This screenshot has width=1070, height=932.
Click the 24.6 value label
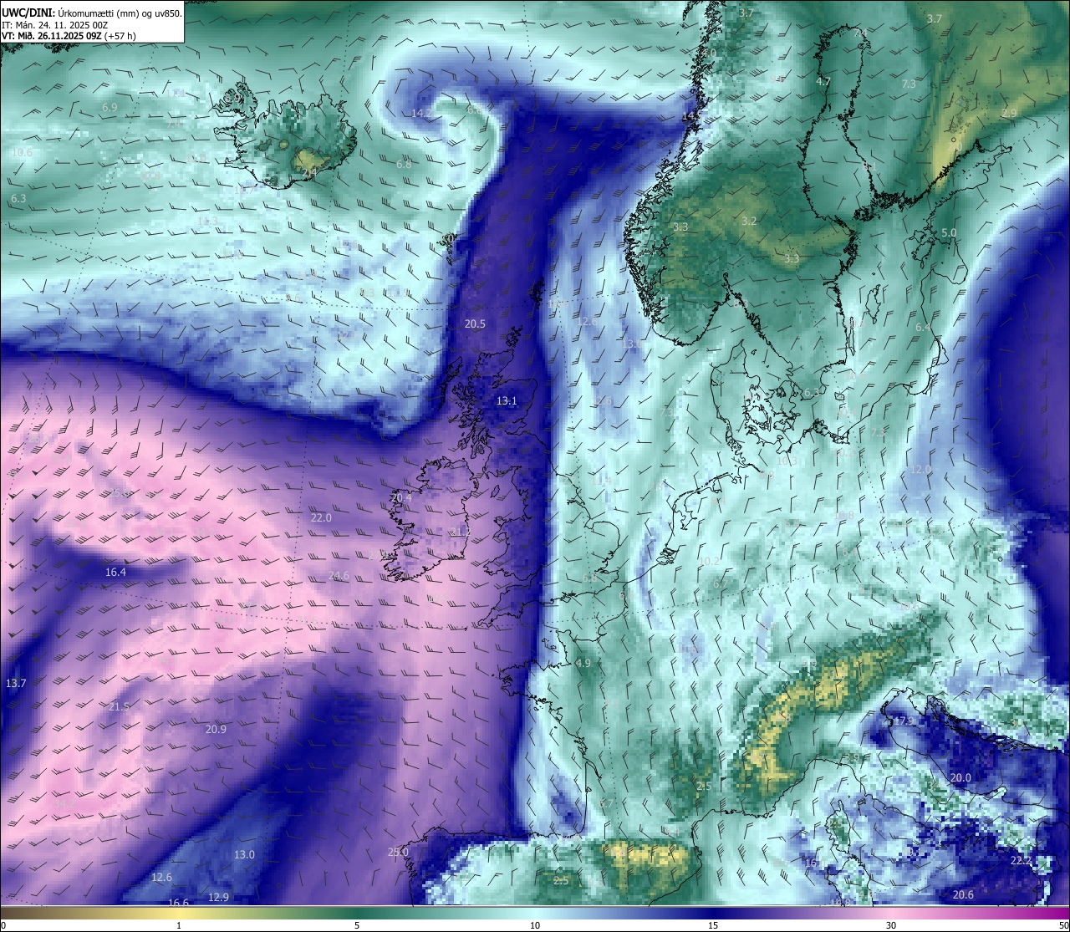(x=339, y=575)
